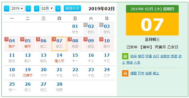
Task: Click the 休 badge on February 04
Action: coord(6,39)
